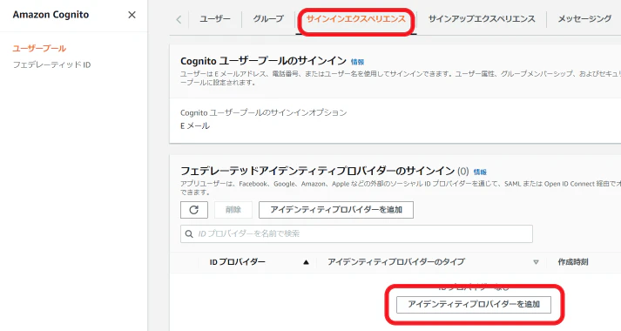Close the Amazon Cognito side panel

pyautogui.click(x=132, y=15)
